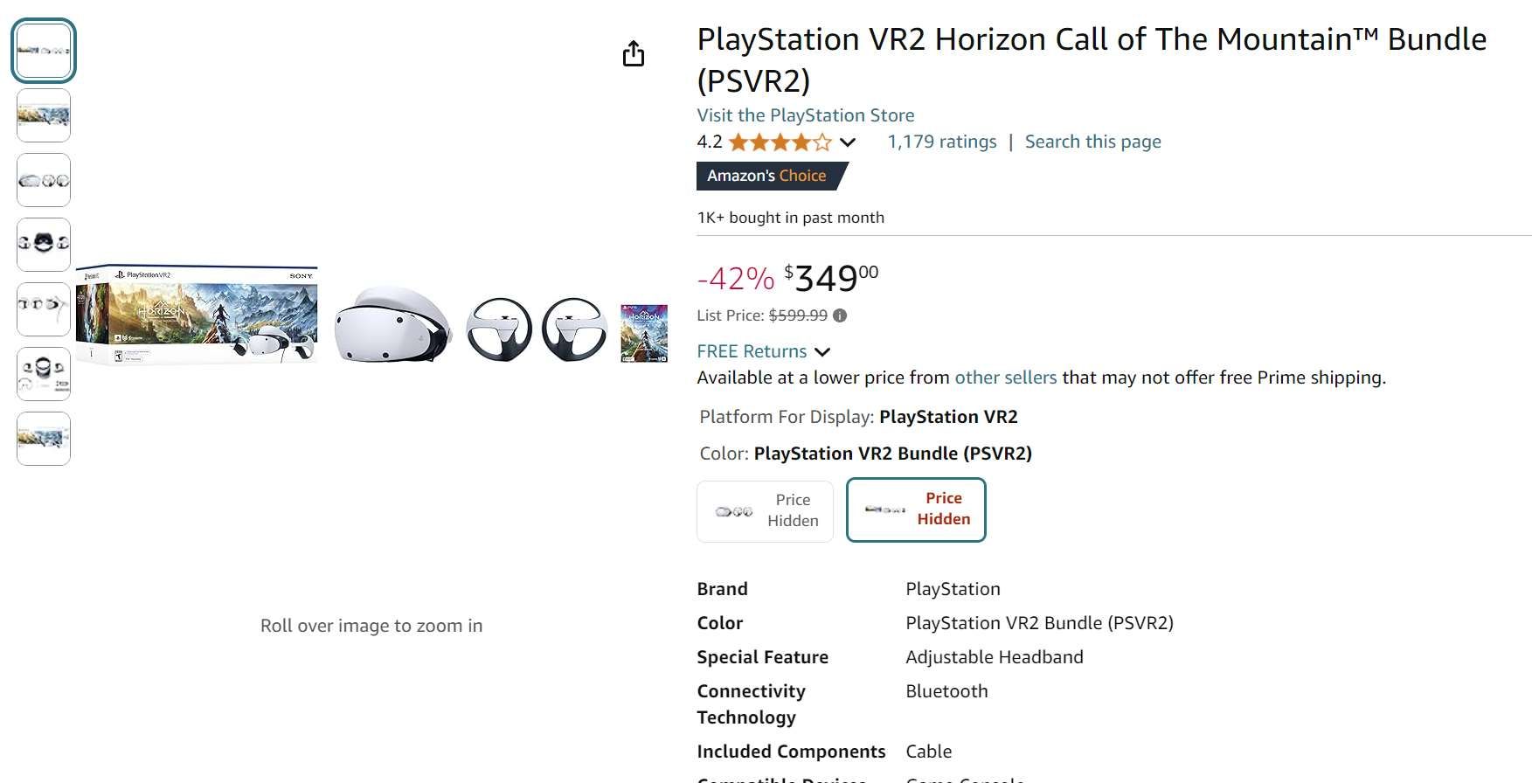The image size is (1532, 783).
Task: Click the info icon beside List Price
Action: (x=840, y=315)
